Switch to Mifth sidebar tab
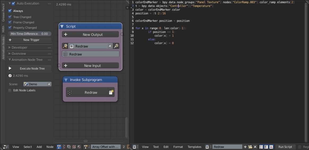The width and height of the screenshot is (309, 150). tap(3, 29)
